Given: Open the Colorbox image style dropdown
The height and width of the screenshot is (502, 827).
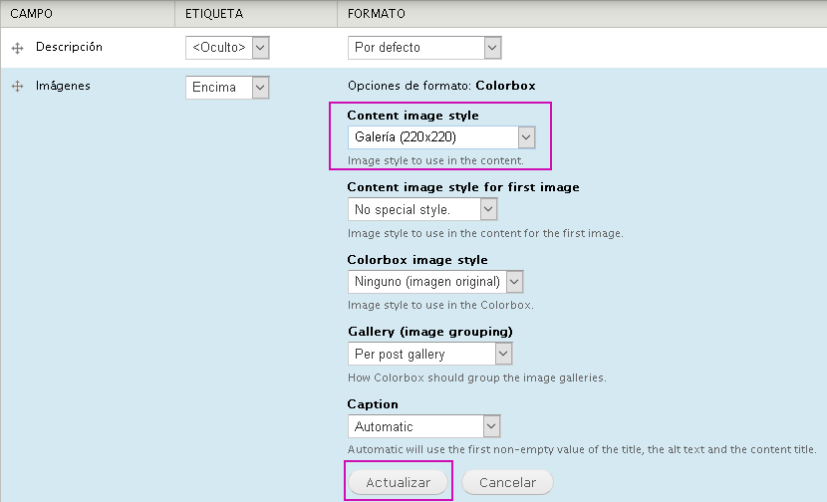Looking at the screenshot, I should (x=435, y=282).
